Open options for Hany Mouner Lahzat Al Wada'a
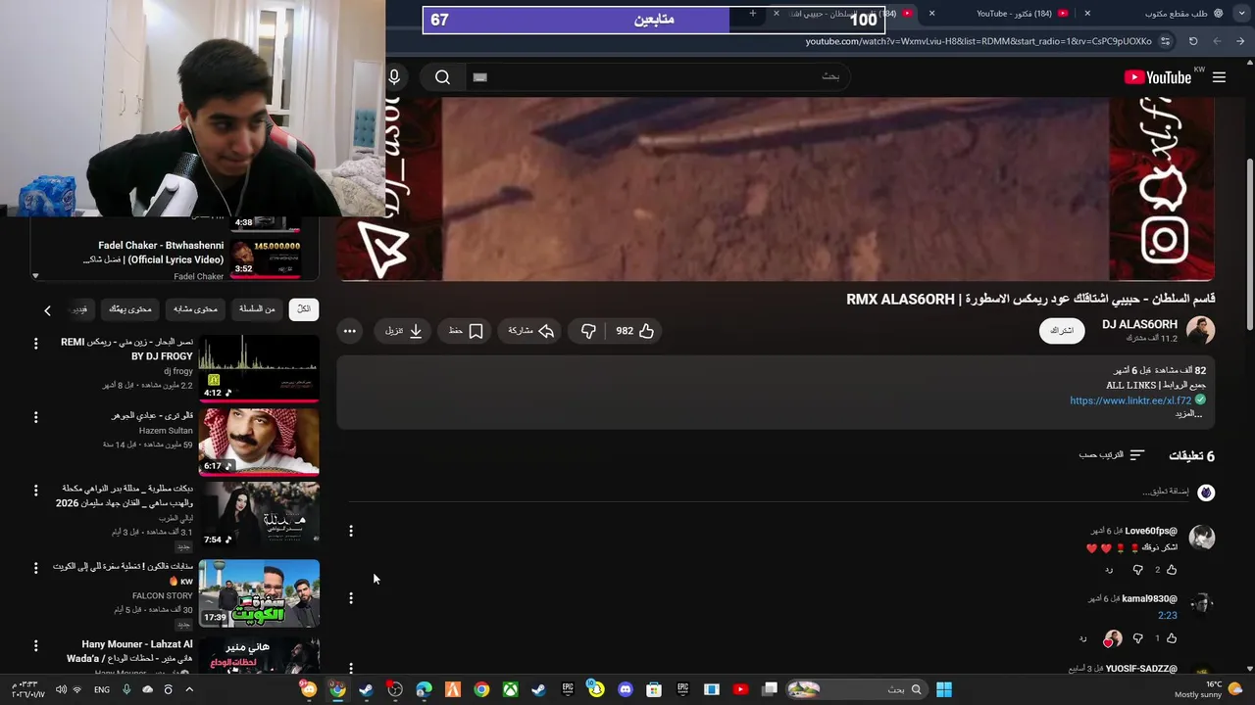Image resolution: width=1255 pixels, height=705 pixels. [x=36, y=646]
